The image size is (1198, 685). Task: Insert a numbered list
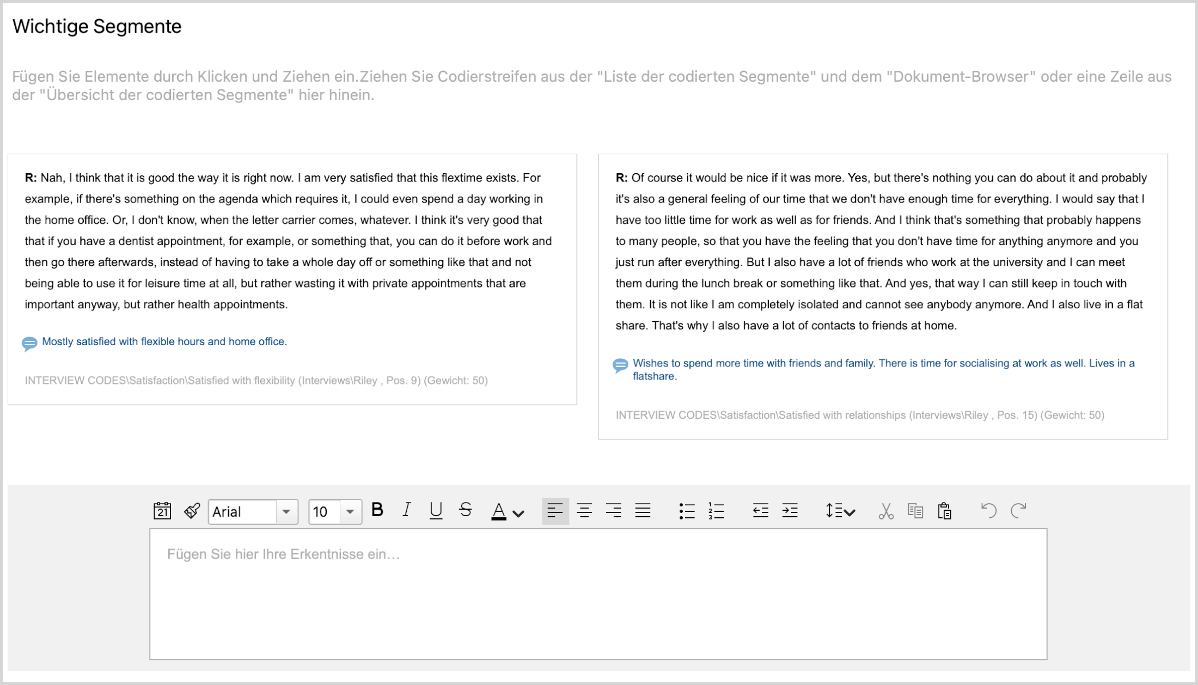click(716, 511)
